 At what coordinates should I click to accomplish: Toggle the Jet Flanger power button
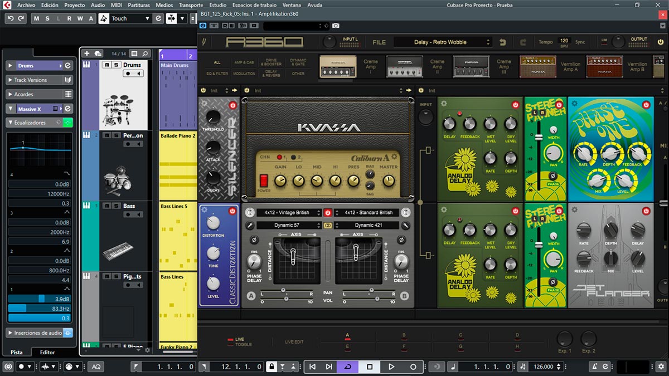tap(646, 211)
